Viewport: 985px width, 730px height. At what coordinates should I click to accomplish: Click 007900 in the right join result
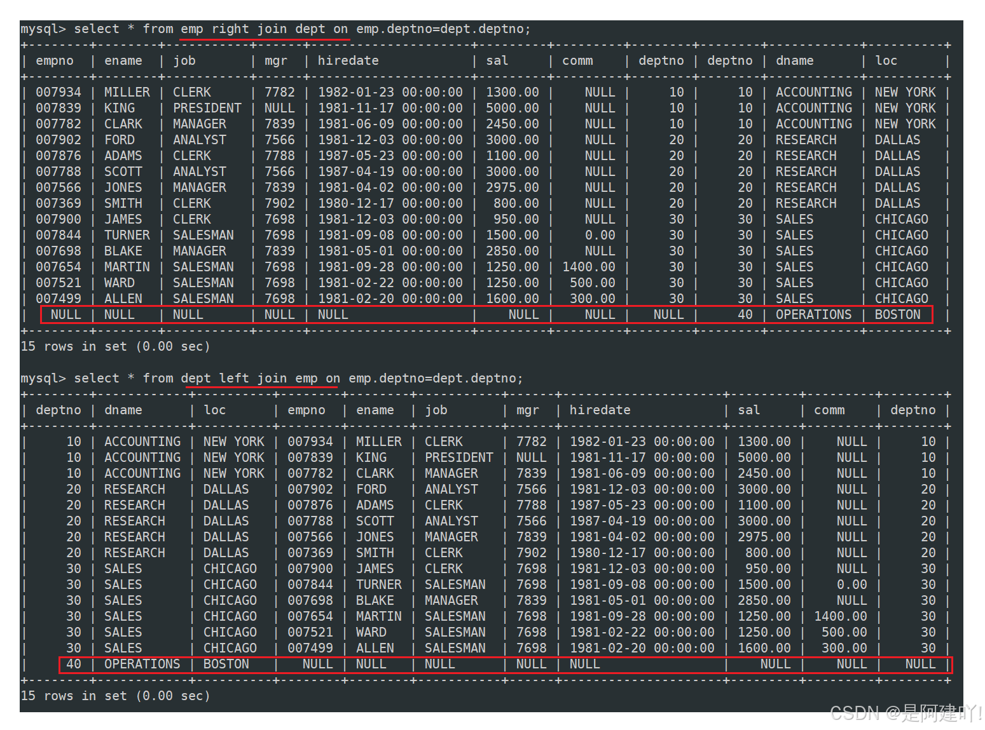click(59, 220)
